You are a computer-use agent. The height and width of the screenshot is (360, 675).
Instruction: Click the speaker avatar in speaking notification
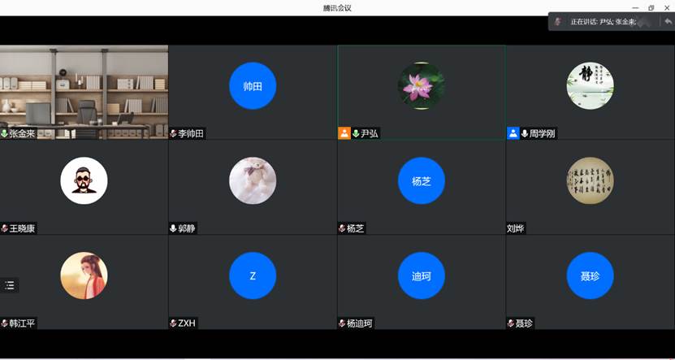(558, 22)
